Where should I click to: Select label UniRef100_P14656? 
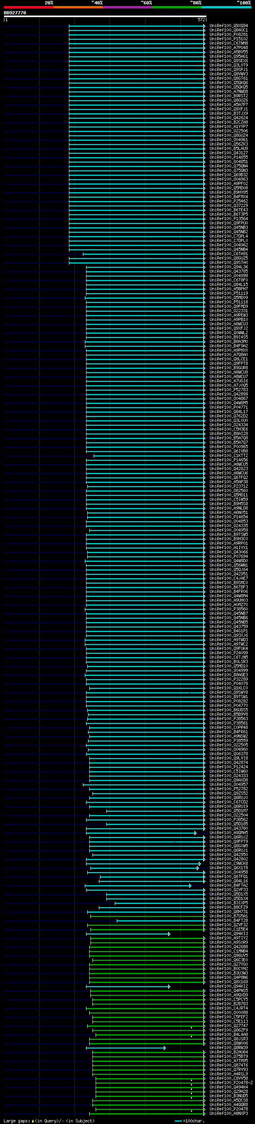[x=229, y=460]
